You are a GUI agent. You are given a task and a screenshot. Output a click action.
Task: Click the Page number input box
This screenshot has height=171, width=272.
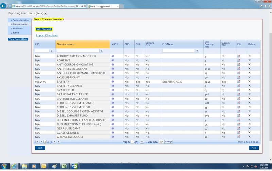132,142
